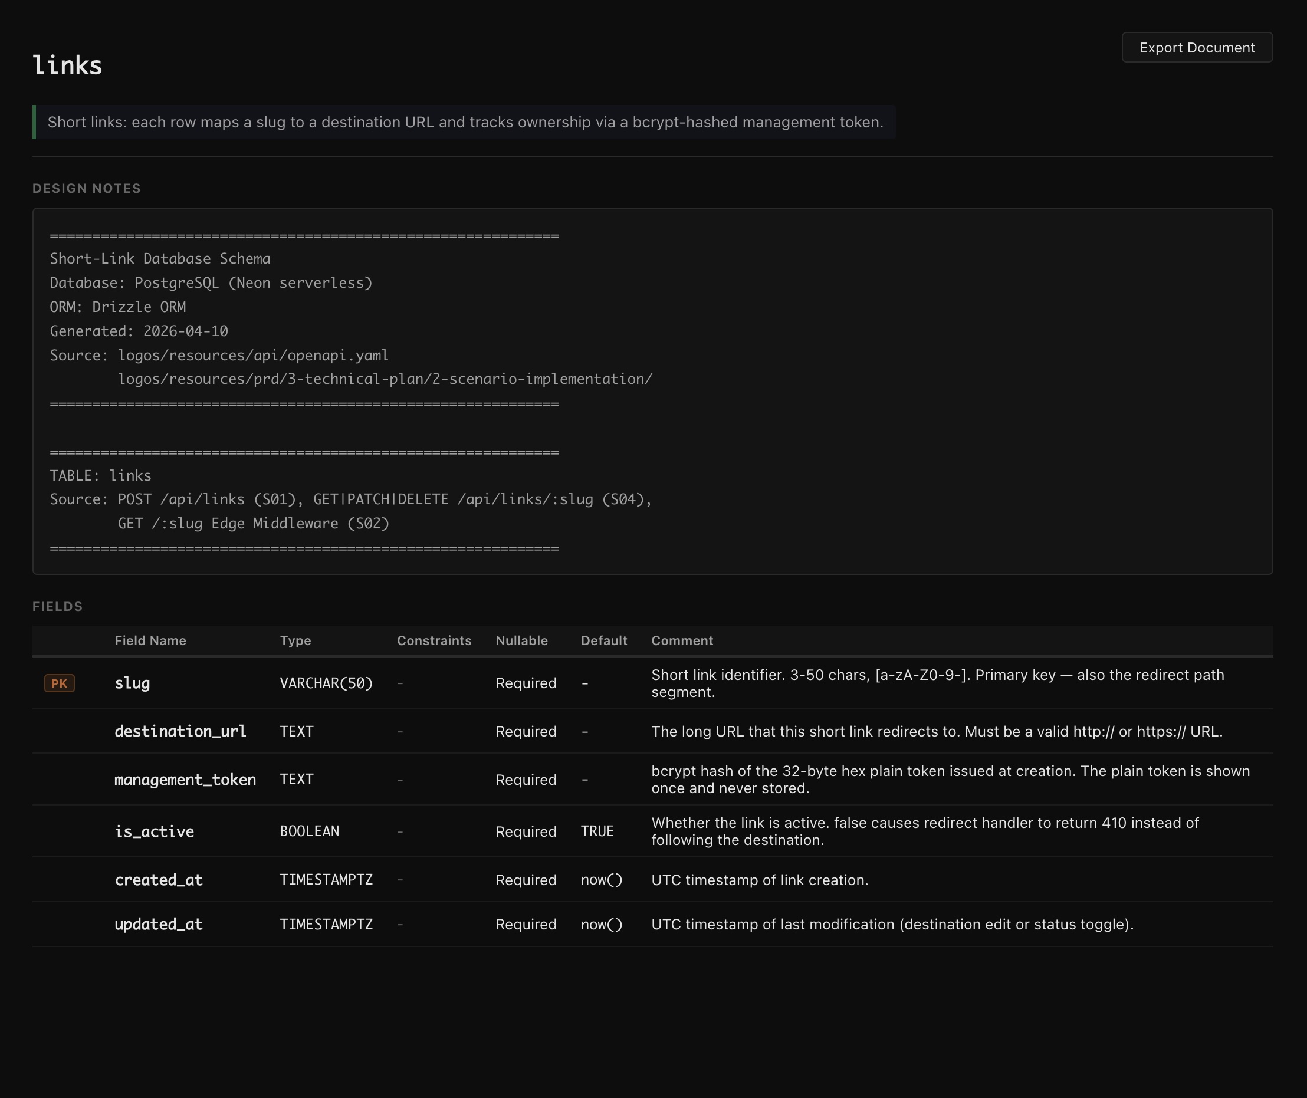
Task: Click the FIELDS section heading
Action: [57, 606]
